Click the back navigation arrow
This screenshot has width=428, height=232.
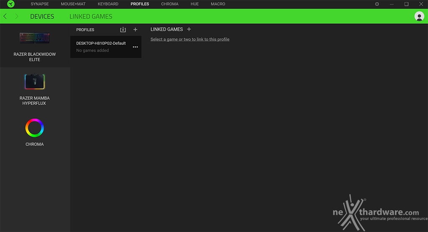coord(5,16)
